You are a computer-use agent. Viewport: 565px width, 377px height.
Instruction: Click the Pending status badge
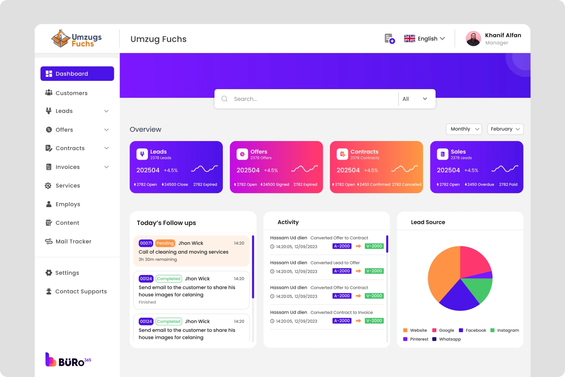(165, 243)
